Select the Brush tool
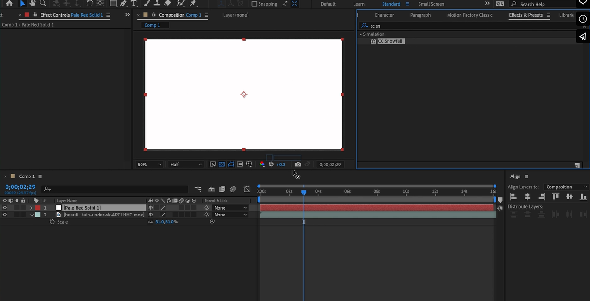 (x=147, y=4)
